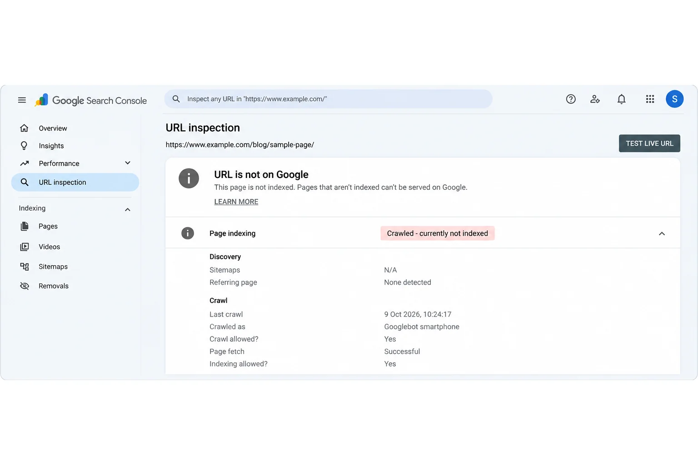The height and width of the screenshot is (465, 698).
Task: Click the Google Search Console logo
Action: 91,100
